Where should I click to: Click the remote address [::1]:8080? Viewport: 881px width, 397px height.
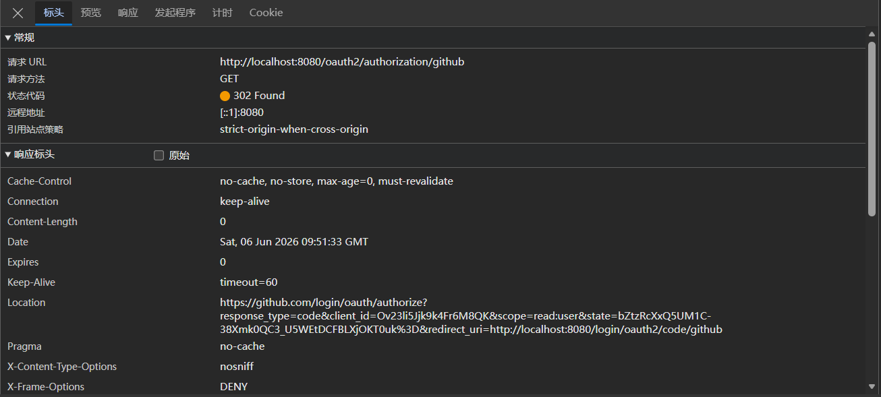241,113
